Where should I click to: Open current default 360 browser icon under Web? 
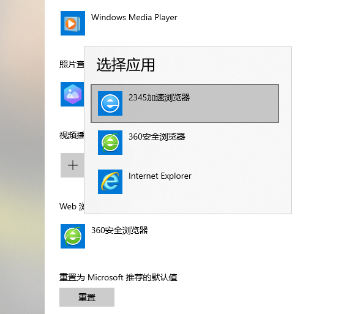pos(73,236)
